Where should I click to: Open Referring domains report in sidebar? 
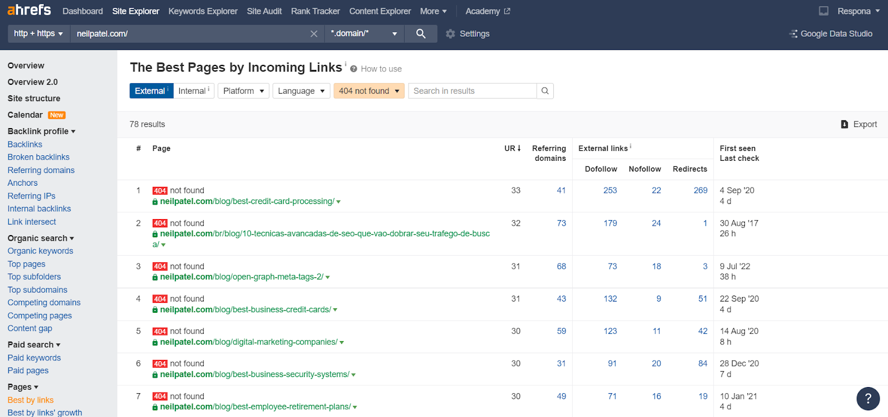pos(41,170)
